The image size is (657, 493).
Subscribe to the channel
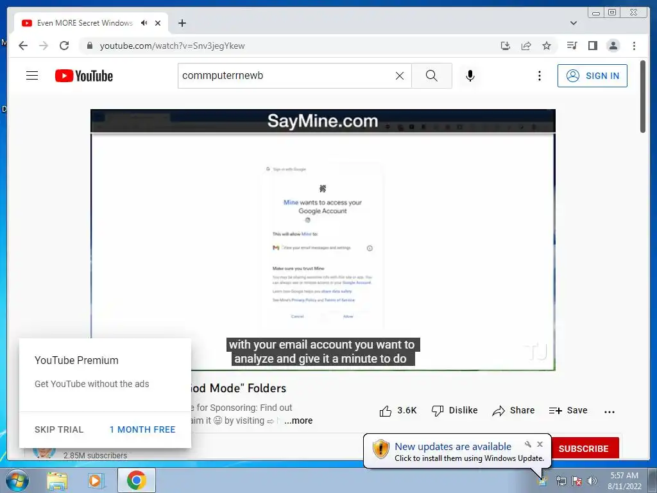tap(585, 448)
